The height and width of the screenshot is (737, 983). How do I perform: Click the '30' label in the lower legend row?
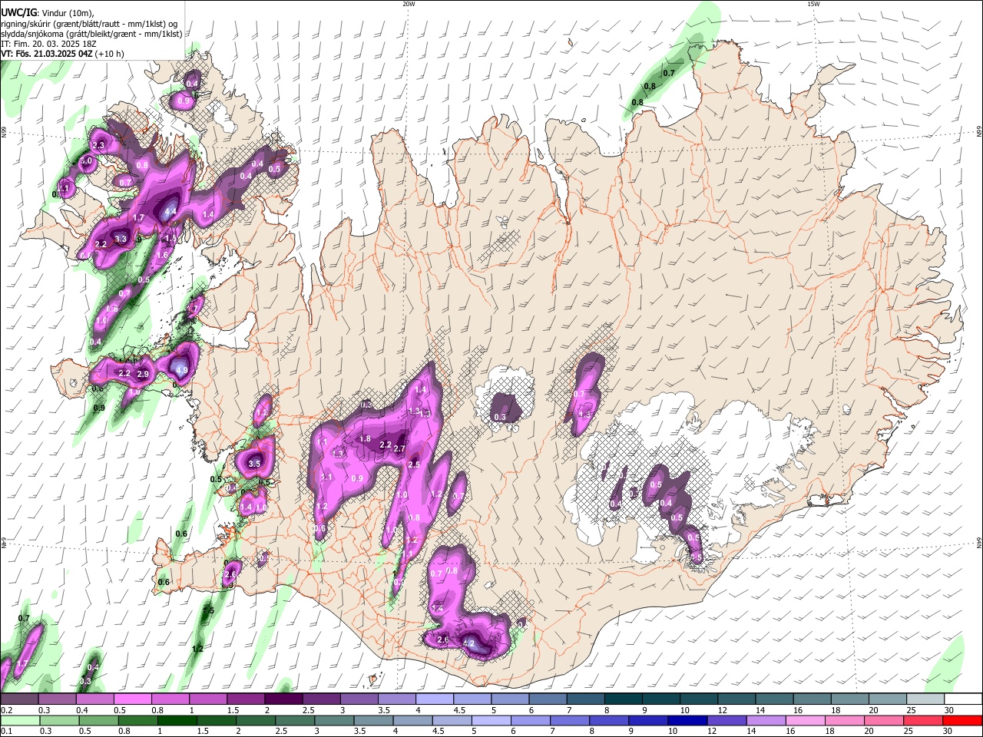[x=948, y=732]
